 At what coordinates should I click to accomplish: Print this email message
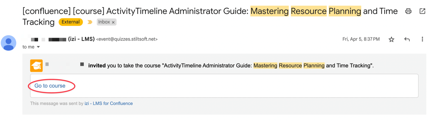click(408, 11)
